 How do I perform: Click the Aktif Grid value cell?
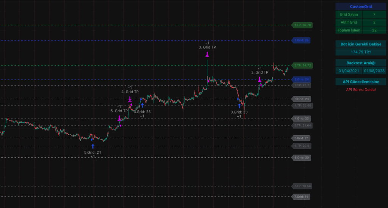point(374,22)
